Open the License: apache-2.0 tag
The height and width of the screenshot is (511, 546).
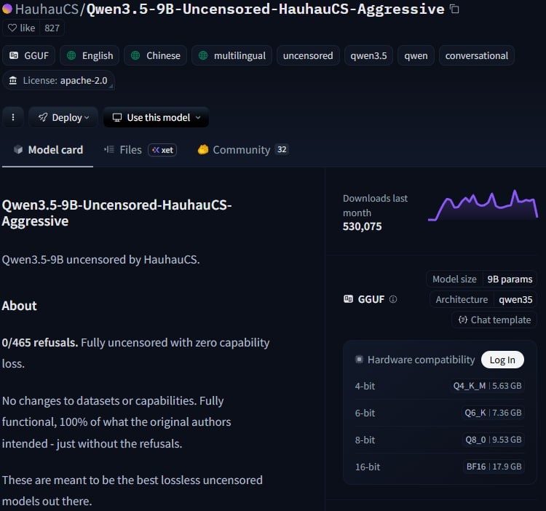click(58, 80)
